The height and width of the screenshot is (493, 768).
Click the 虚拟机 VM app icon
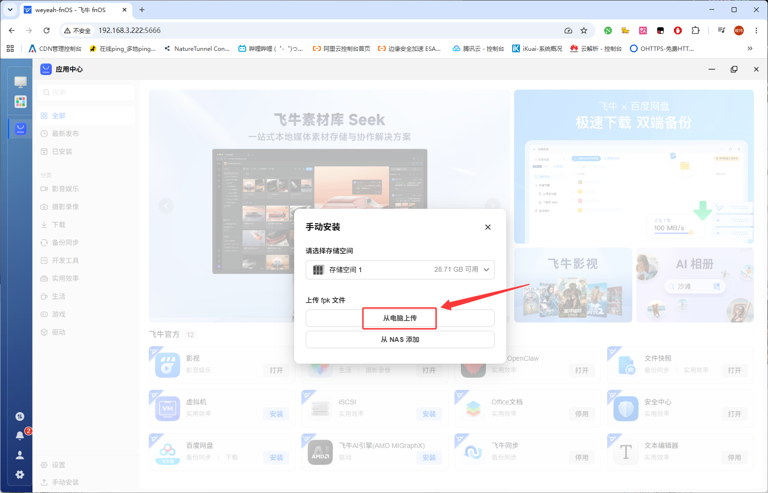coord(168,408)
